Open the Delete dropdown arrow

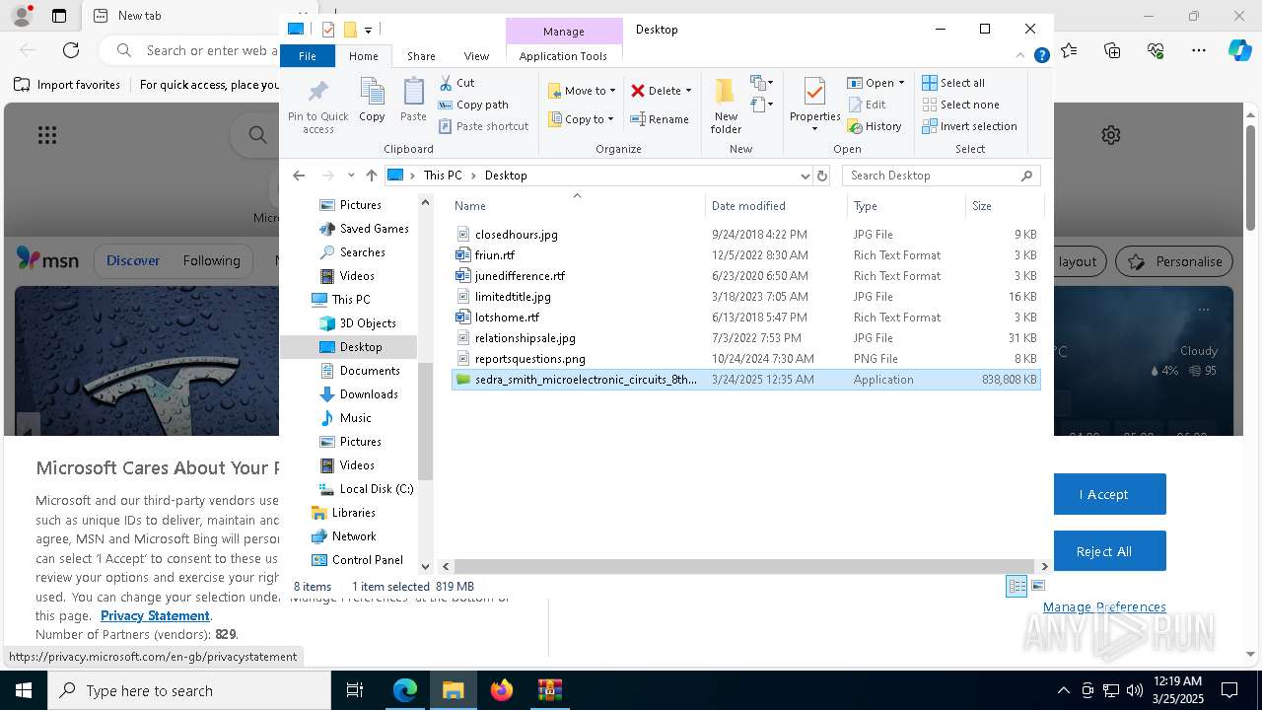[x=688, y=91]
